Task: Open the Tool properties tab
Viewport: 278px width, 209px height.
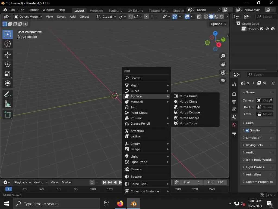Action: point(234,84)
